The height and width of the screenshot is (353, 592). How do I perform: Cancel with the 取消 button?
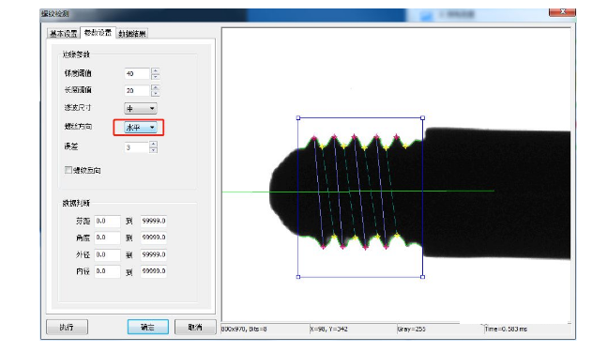(x=195, y=327)
